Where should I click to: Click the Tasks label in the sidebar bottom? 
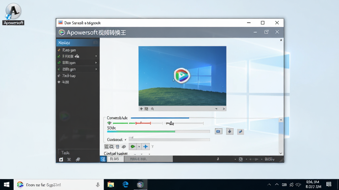click(65, 153)
